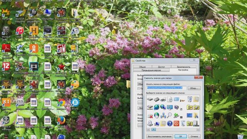The width and height of the screenshot is (247, 139).
Task: Click the Обзор... browse button
Action: (x=194, y=88)
